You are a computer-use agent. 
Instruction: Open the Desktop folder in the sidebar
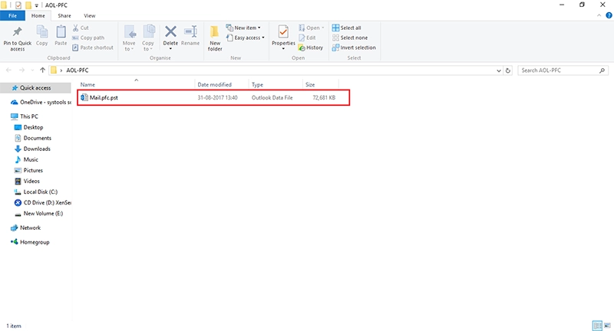(28, 127)
